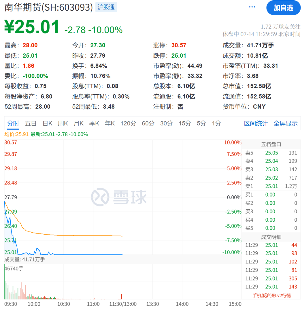Click the trade detail with volume 305
The height and width of the screenshot is (309, 302).
point(271,278)
